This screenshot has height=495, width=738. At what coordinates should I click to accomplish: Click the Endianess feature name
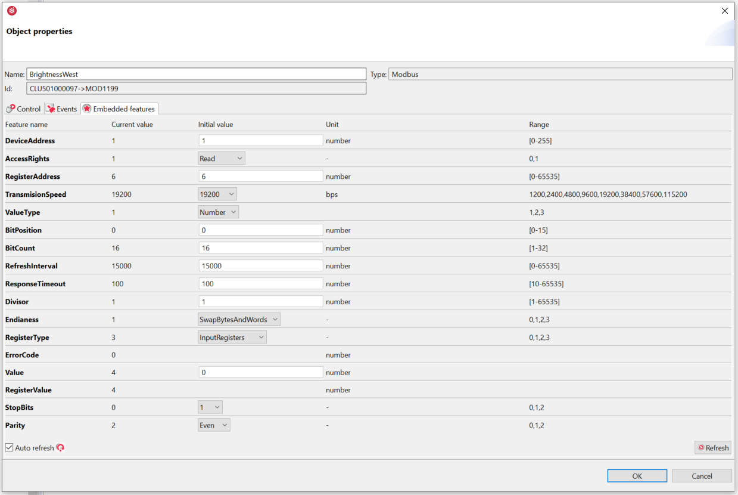tap(22, 320)
